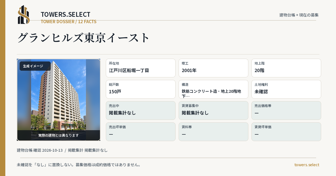This screenshot has width=336, height=176.
Task: Click the TOWER DOSSIER / 12 FACTS subtitle
Action: click(x=69, y=22)
